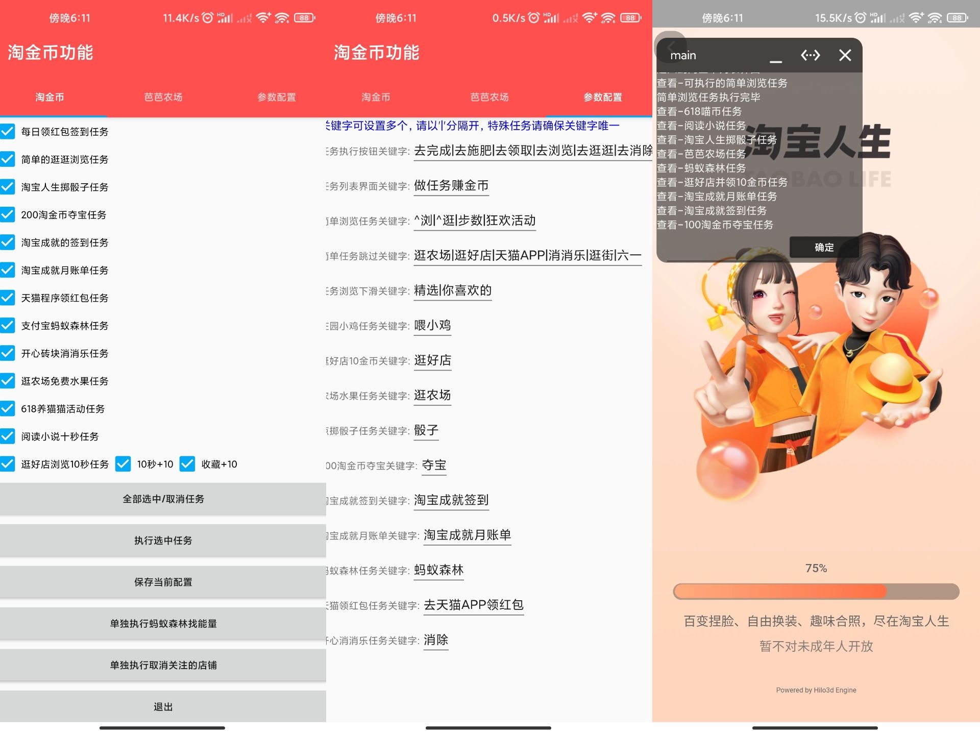Viewport: 980px width, 735px height.
Task: Open 淘金币 tab in left screen
Action: 50,97
